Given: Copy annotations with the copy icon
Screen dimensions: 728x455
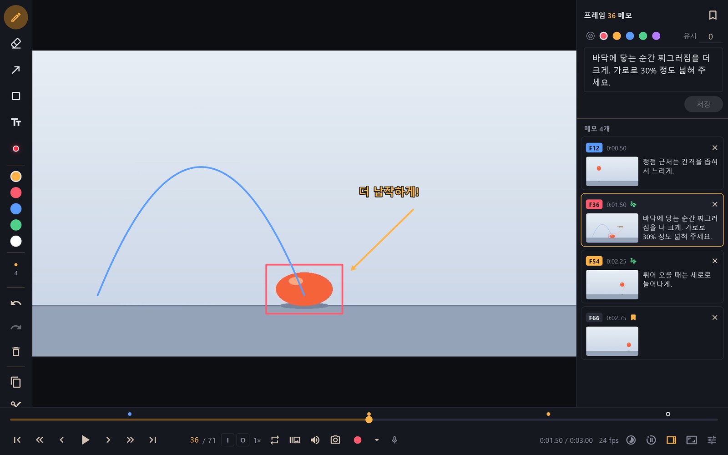Looking at the screenshot, I should (x=16, y=382).
